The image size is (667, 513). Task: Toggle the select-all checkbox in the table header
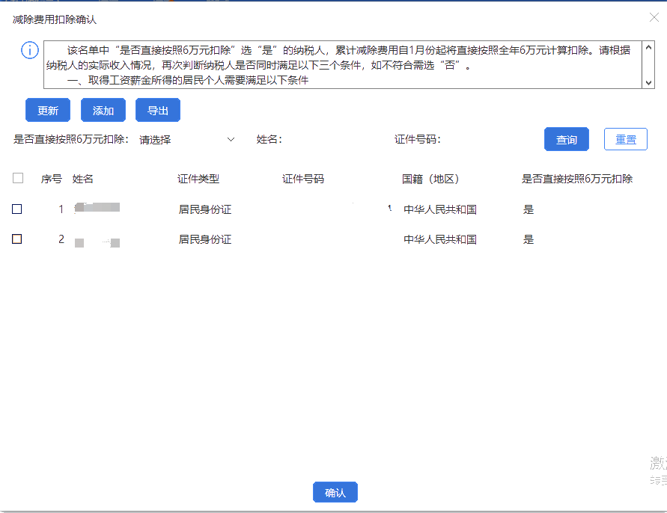coord(16,178)
